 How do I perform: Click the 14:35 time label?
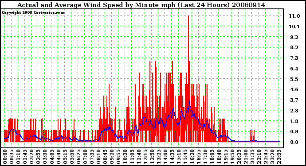172,157
